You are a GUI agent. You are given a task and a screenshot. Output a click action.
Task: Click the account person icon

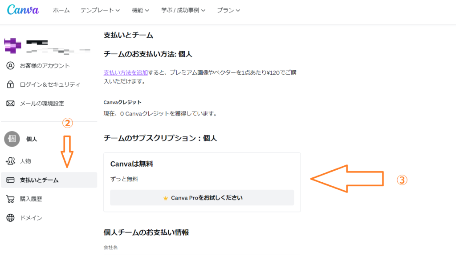point(11,66)
